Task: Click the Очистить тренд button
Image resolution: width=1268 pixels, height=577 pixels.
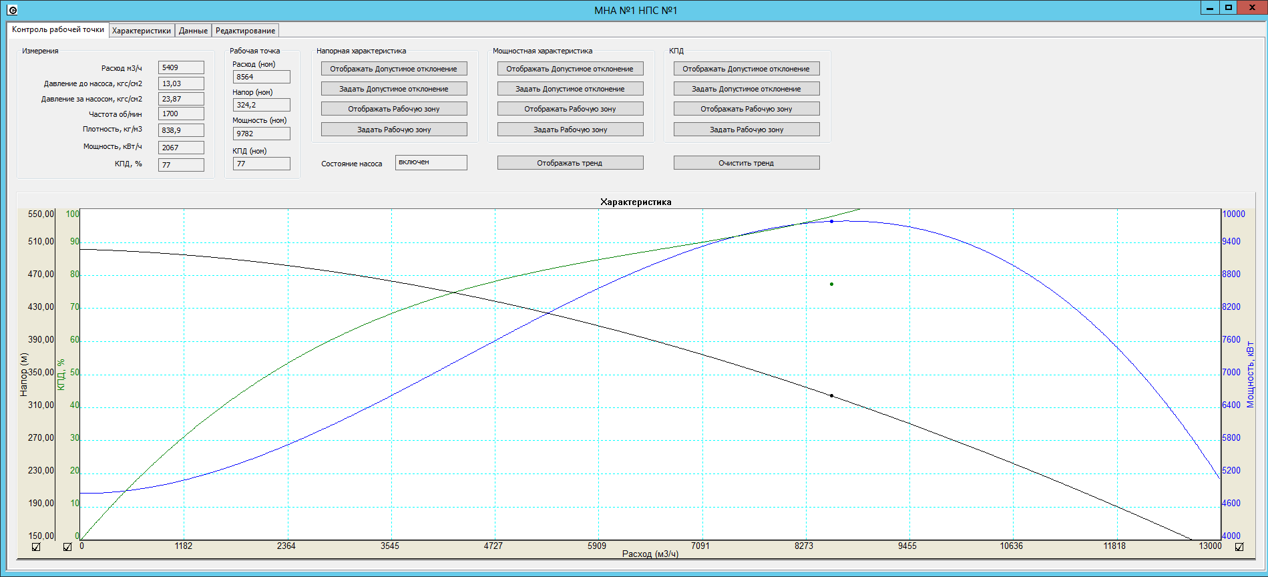Action: (x=747, y=163)
